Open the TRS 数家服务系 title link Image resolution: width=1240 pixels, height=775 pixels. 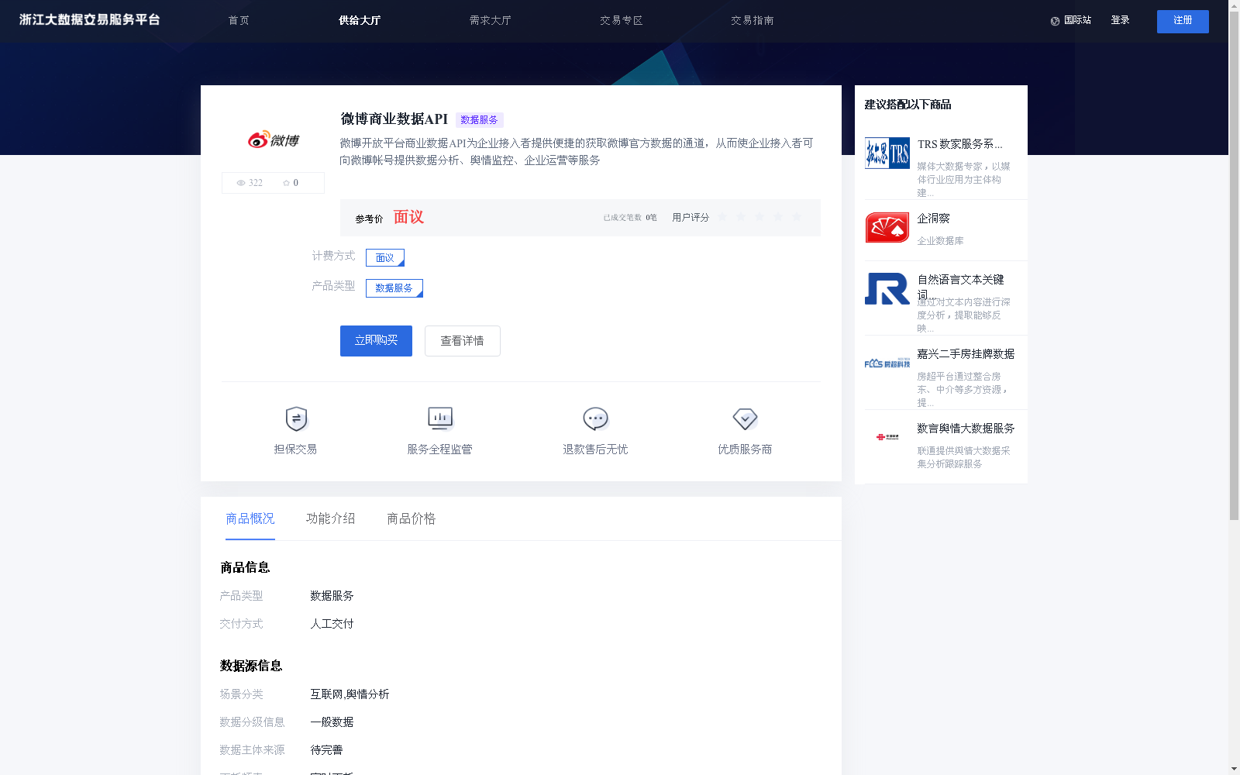pos(960,144)
